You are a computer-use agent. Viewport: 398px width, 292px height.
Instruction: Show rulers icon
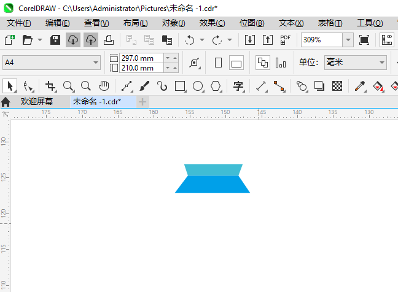[x=387, y=40]
